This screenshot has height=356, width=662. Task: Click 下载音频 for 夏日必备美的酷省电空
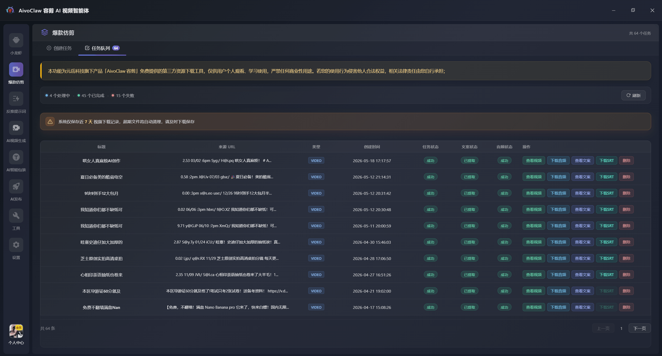click(x=558, y=177)
